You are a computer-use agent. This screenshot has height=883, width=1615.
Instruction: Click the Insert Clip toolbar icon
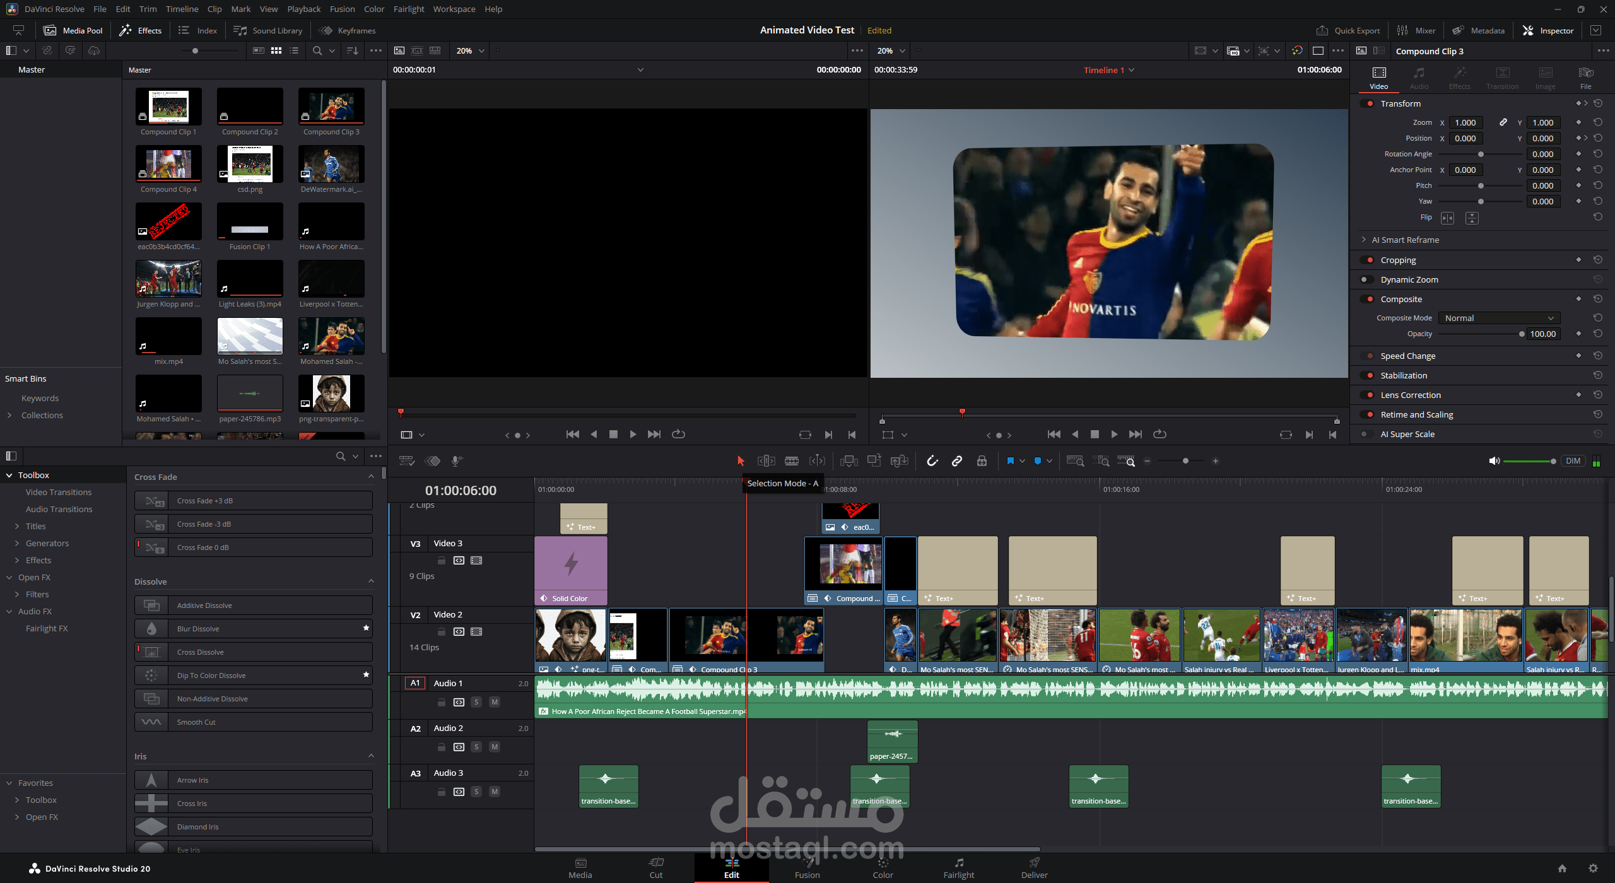tap(849, 461)
